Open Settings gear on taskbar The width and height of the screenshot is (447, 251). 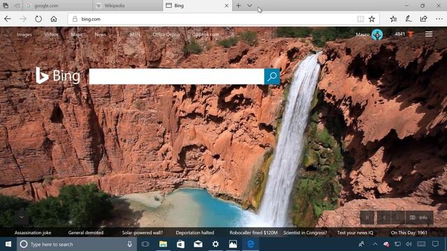pyautogui.click(x=216, y=244)
